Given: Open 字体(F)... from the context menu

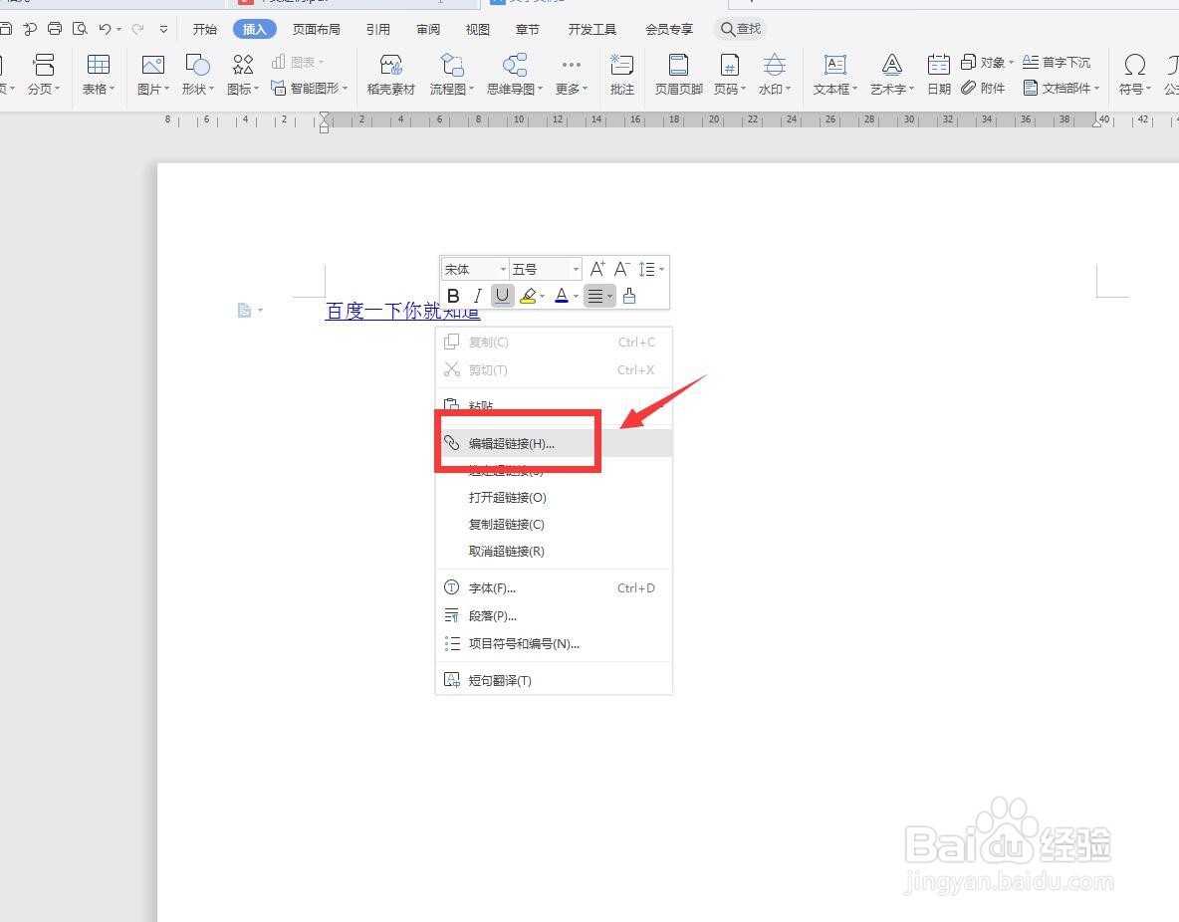Looking at the screenshot, I should [555, 588].
